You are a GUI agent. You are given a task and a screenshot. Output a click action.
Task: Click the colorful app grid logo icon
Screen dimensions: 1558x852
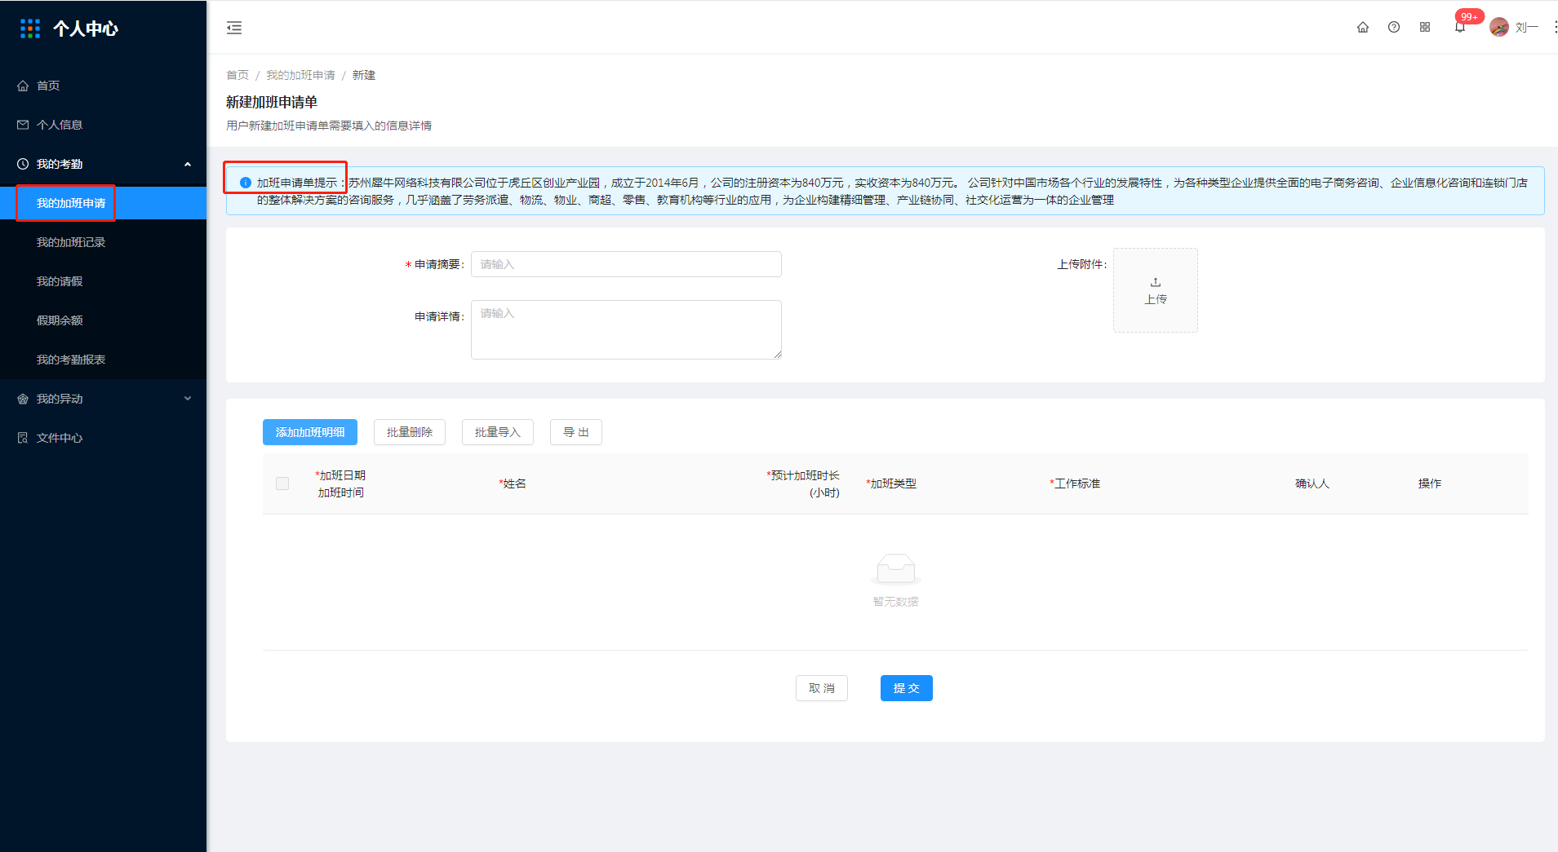tap(30, 29)
